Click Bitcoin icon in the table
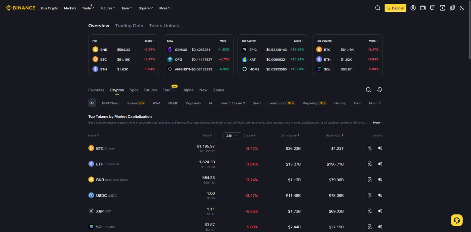This screenshot has width=471, height=232. tap(91, 148)
